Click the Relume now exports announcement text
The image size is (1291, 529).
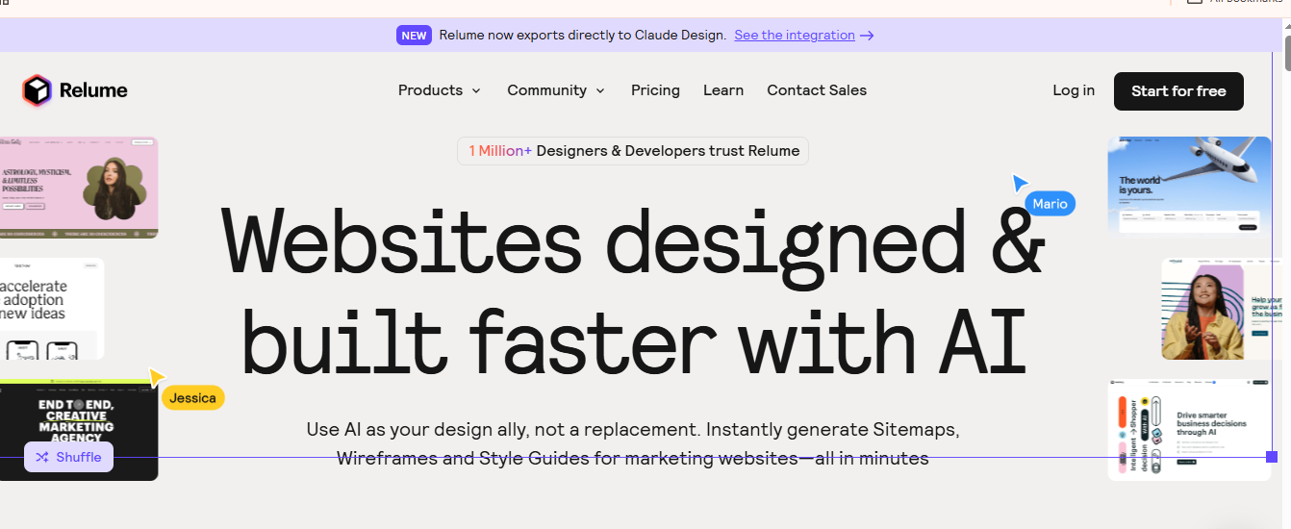[583, 36]
